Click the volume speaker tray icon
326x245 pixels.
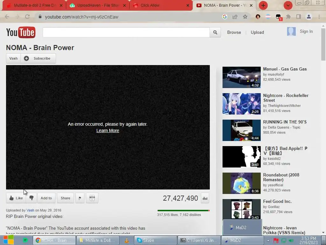coord(292,241)
